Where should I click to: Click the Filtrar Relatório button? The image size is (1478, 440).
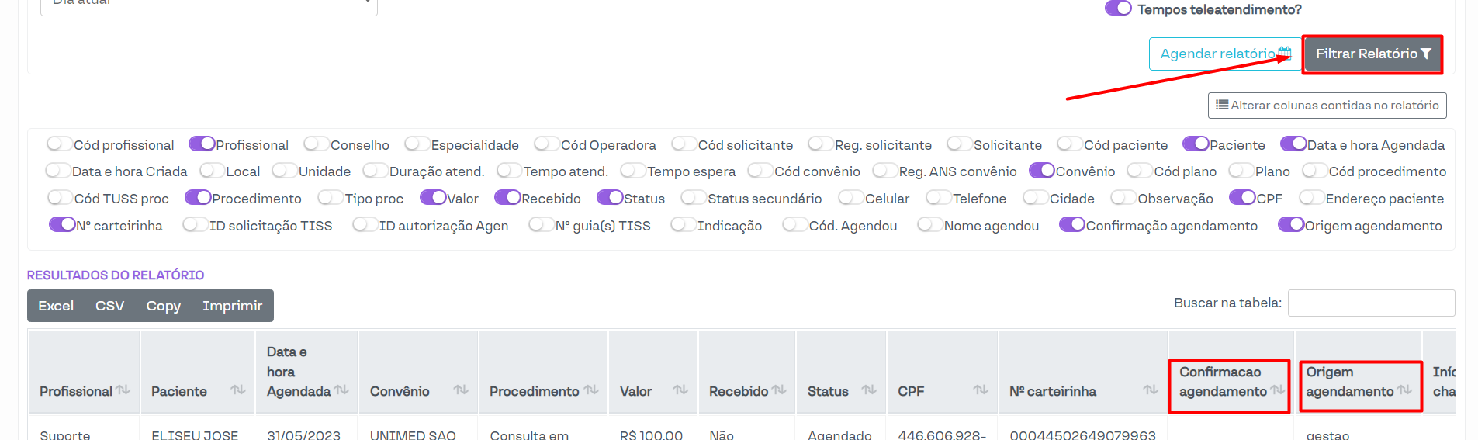[x=1372, y=54]
